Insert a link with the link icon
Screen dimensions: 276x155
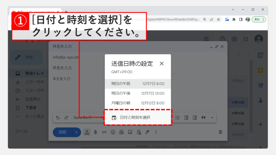[104, 132]
